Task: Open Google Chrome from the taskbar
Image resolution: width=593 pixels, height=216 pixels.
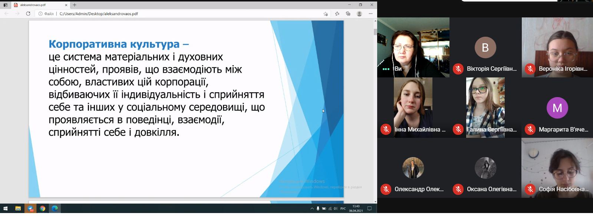Action: (43, 209)
